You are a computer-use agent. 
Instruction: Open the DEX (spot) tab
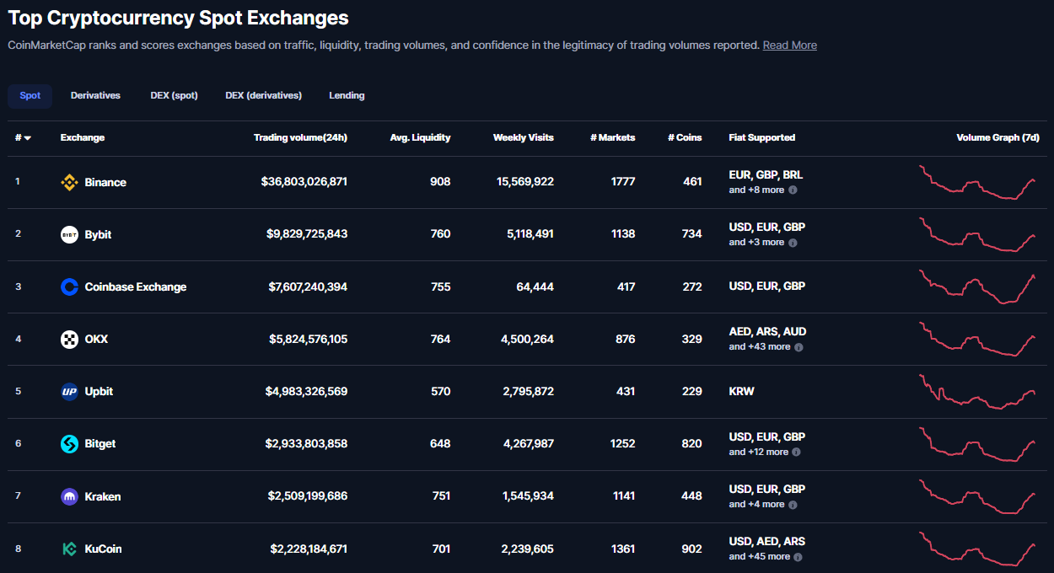point(174,95)
